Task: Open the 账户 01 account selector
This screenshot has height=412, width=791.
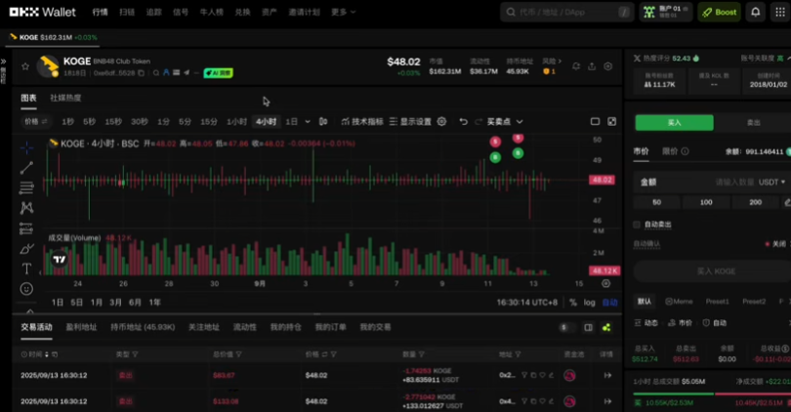Action: (666, 12)
